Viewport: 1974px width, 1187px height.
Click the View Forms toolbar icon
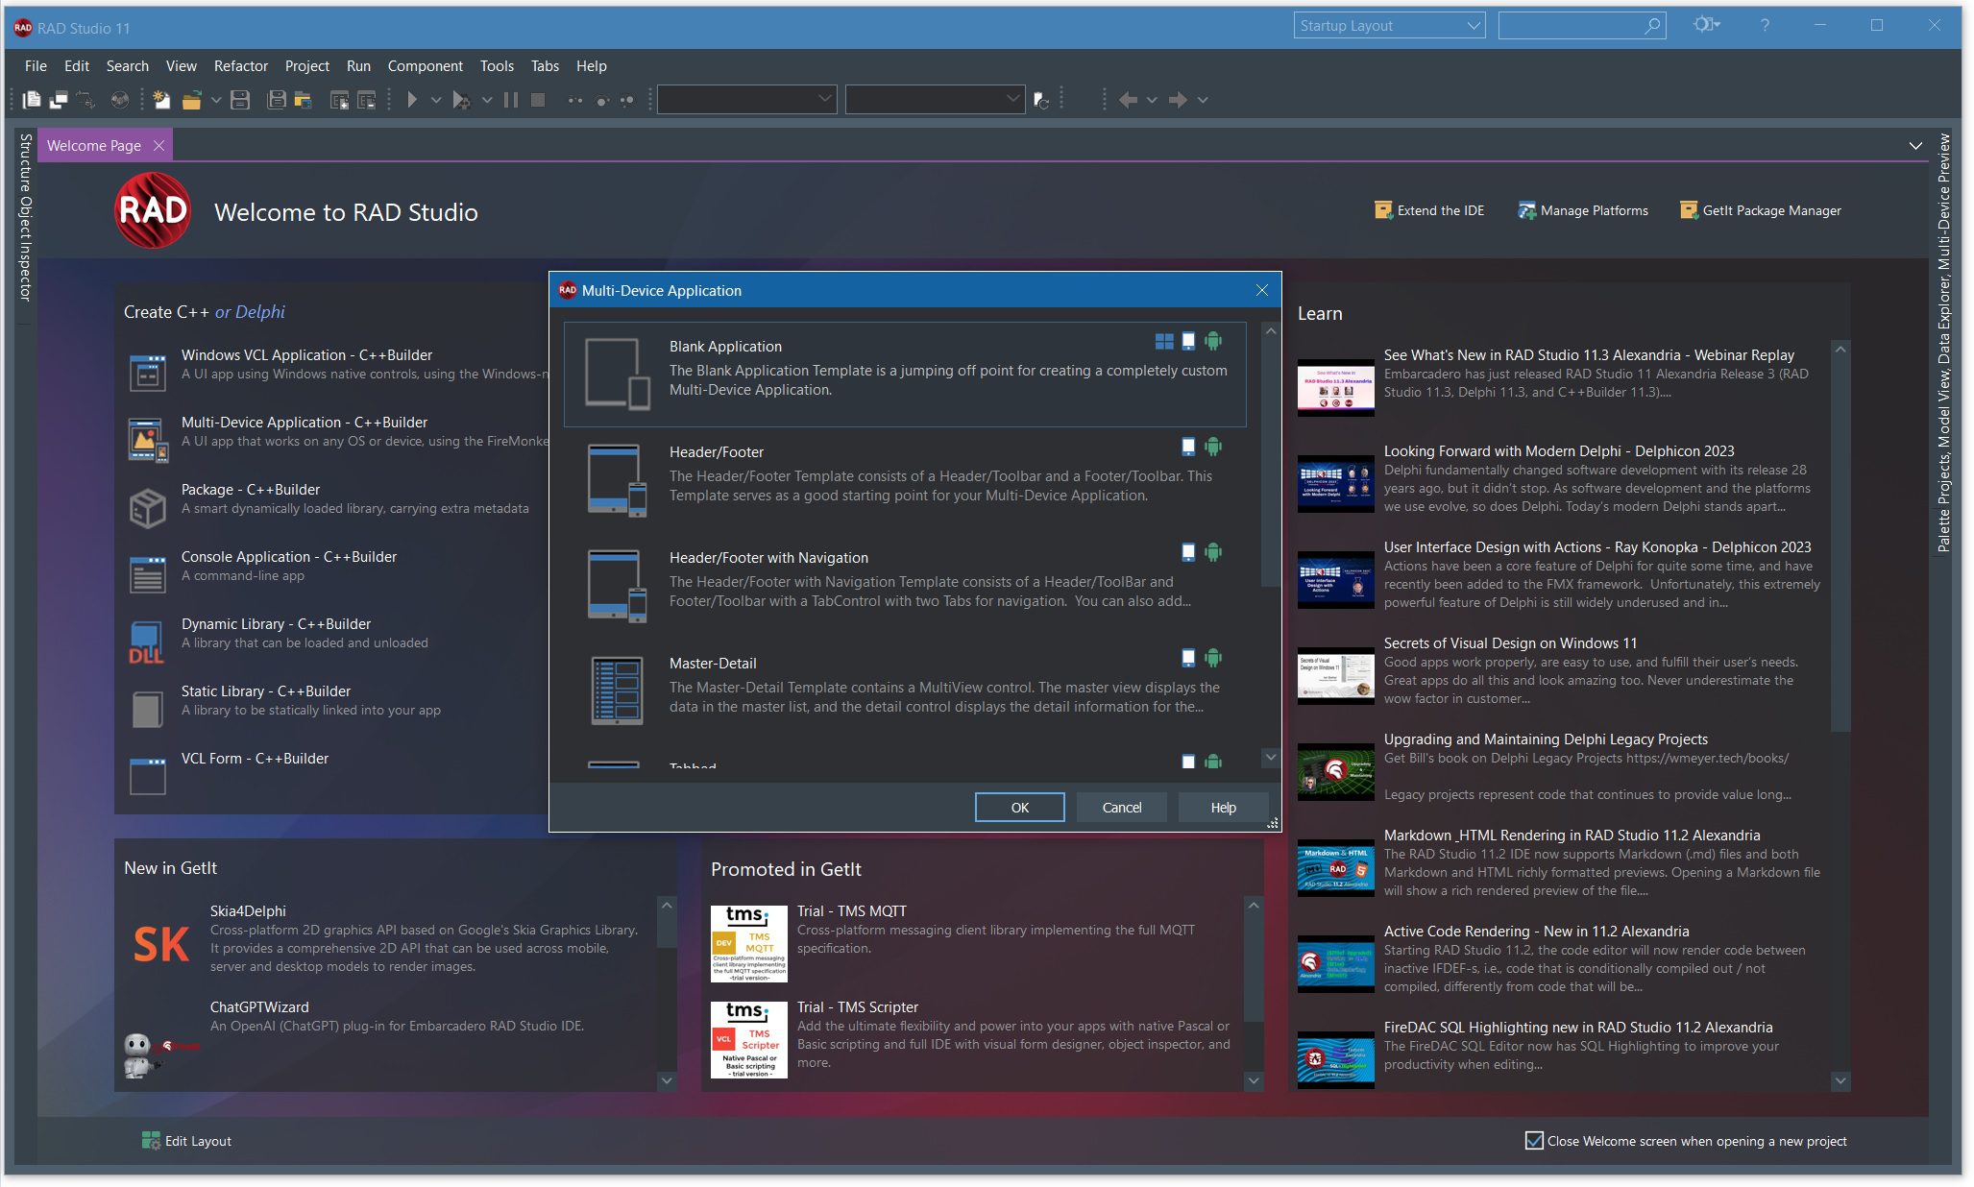tap(59, 99)
